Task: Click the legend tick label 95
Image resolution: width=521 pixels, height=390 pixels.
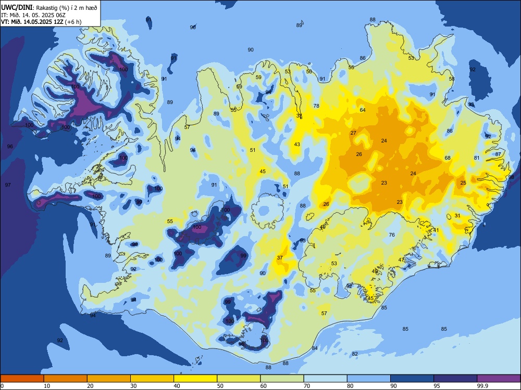Action: pos(437,386)
